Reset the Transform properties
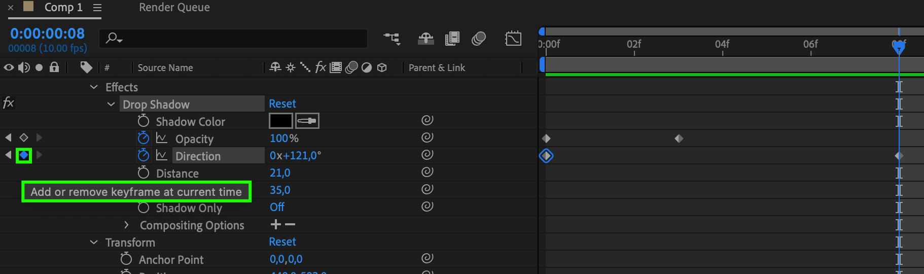 282,242
